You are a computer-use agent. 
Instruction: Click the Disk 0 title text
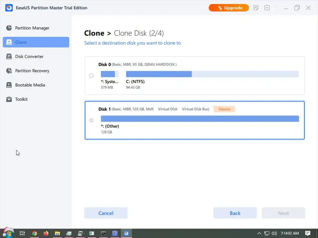[x=105, y=64]
